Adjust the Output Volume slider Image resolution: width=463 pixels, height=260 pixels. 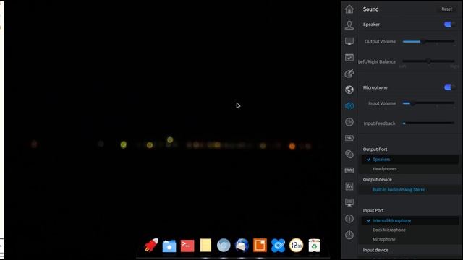tap(428, 42)
